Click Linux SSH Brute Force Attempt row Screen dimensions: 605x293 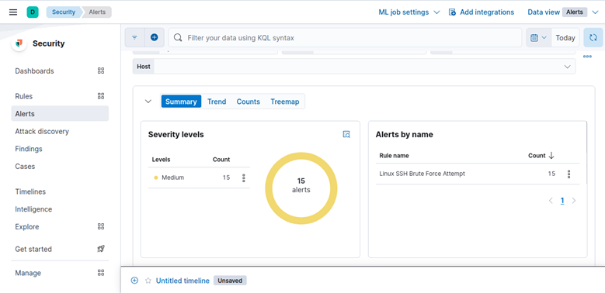point(478,174)
